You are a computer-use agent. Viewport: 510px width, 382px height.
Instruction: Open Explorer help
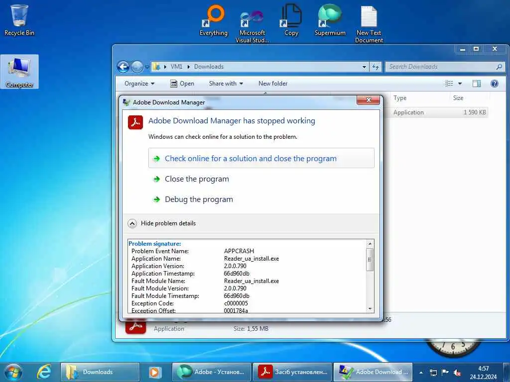tap(495, 84)
